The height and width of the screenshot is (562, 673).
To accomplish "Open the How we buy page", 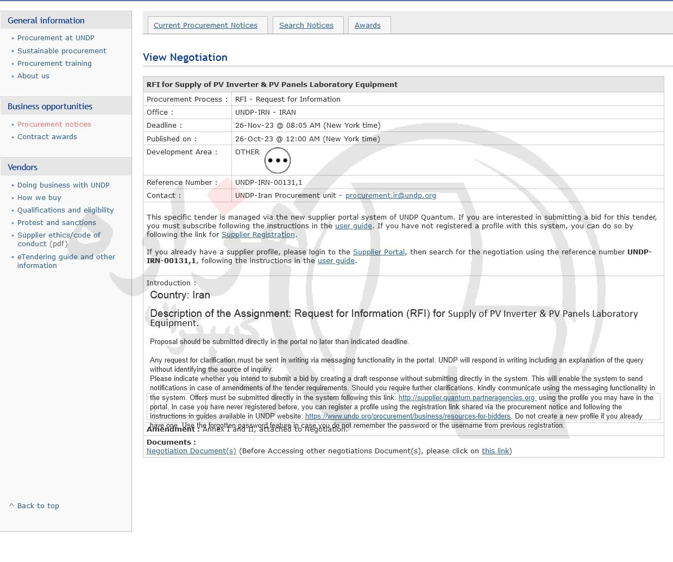I will (39, 197).
